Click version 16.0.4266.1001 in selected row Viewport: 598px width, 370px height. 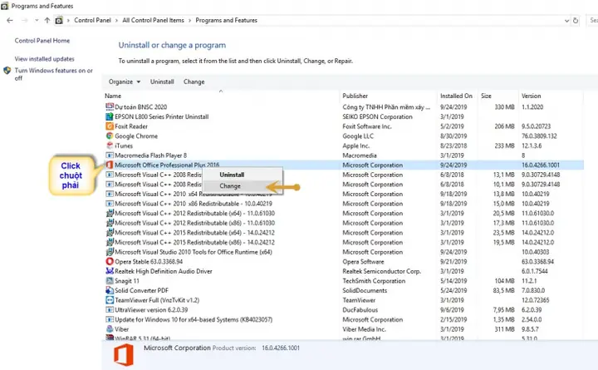(x=541, y=165)
